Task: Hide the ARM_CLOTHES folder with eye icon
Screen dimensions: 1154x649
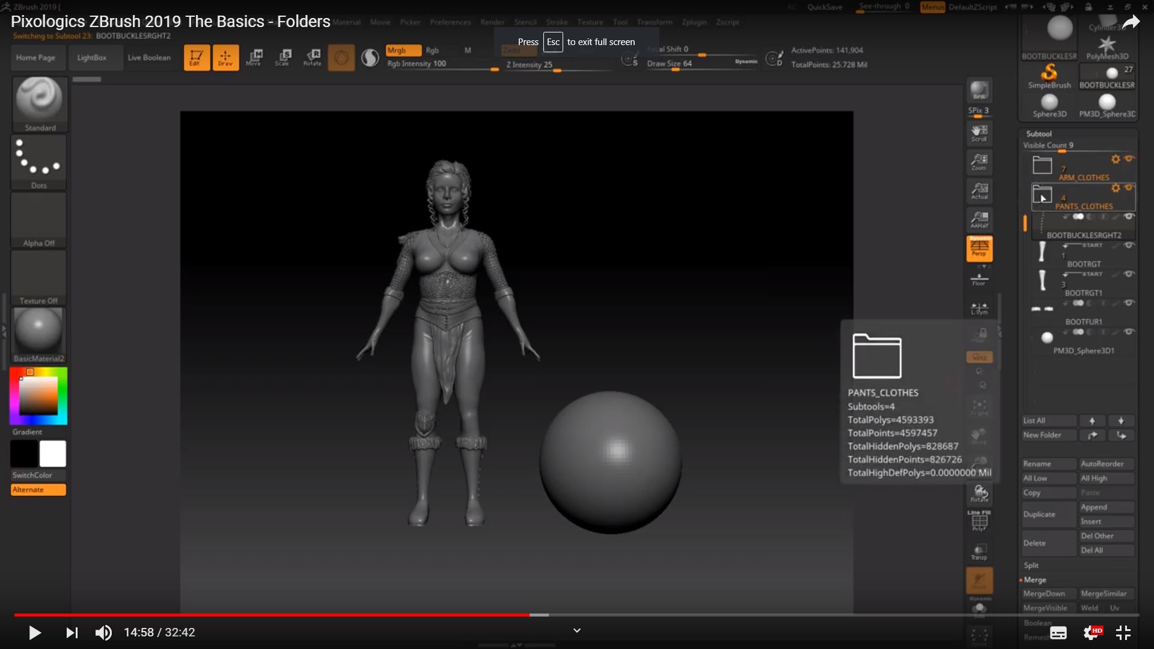Action: click(x=1129, y=159)
